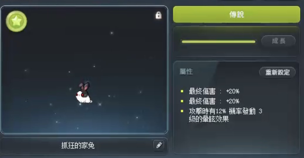Click the third green bullet marker
This screenshot has width=304, height=158.
click(x=182, y=111)
